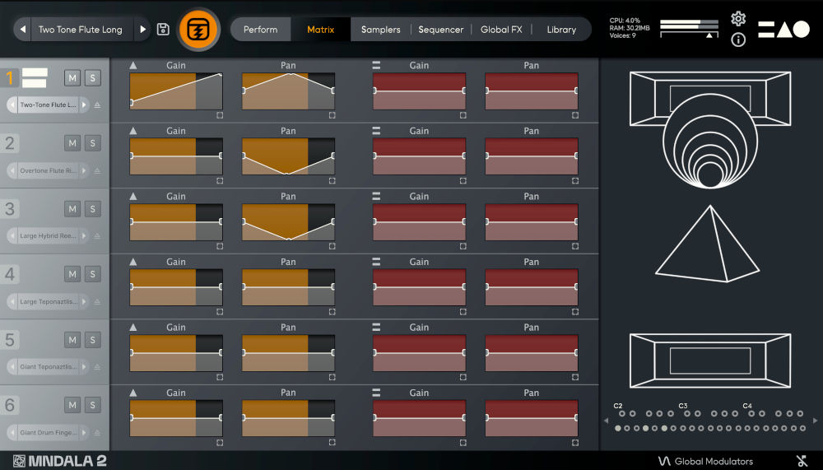This screenshot has height=470, width=823.
Task: Select sampler slot 4 number
Action: pos(9,274)
